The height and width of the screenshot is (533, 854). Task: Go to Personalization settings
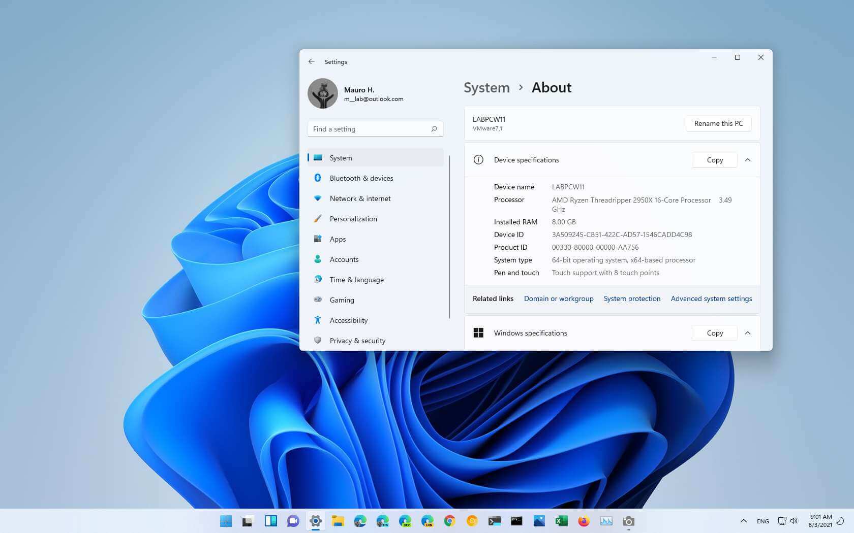(x=353, y=219)
